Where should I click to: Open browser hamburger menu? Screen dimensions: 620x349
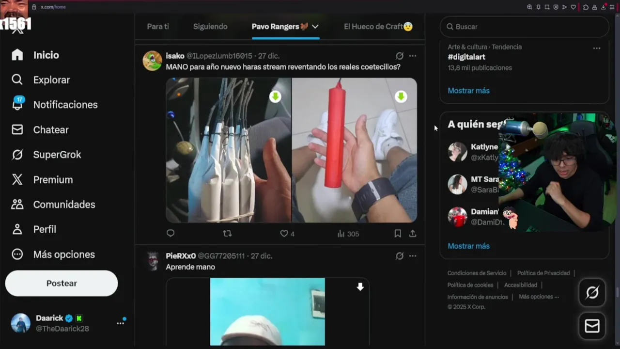tap(612, 7)
